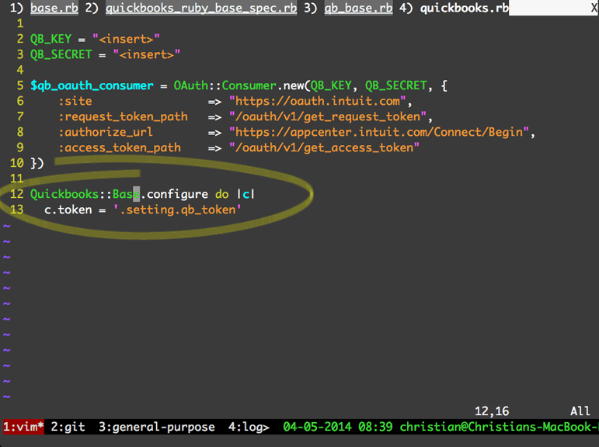
Task: Click Quickbooks::Base on line 12
Action: (x=85, y=194)
